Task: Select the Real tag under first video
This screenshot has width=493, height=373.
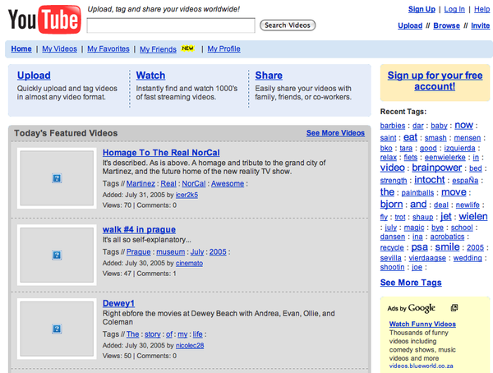Action: (168, 183)
